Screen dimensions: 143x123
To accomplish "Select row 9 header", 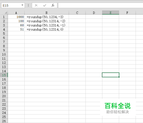I will coord(4,50).
